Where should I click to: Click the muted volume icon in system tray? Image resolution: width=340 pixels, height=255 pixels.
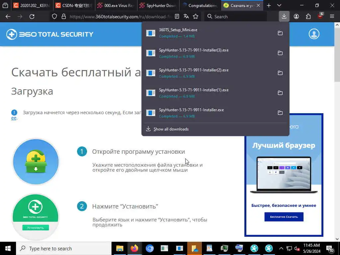(296, 248)
